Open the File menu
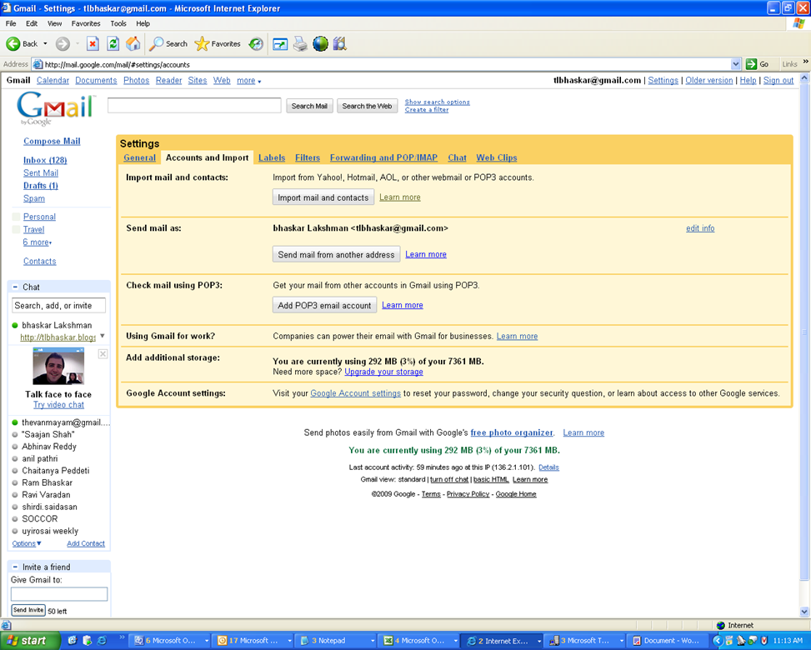Image resolution: width=811 pixels, height=650 pixels. tap(11, 23)
